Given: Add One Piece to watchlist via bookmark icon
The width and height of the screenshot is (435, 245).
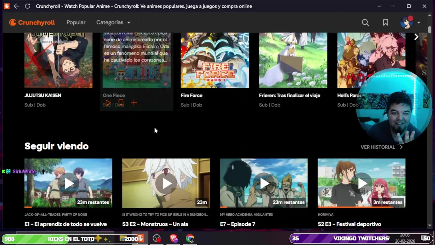Looking at the screenshot, I should click(121, 103).
